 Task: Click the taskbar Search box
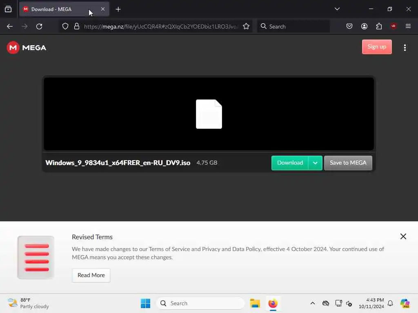200,303
